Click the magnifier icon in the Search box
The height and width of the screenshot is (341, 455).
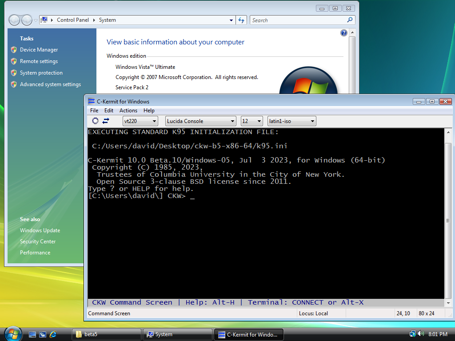[350, 20]
